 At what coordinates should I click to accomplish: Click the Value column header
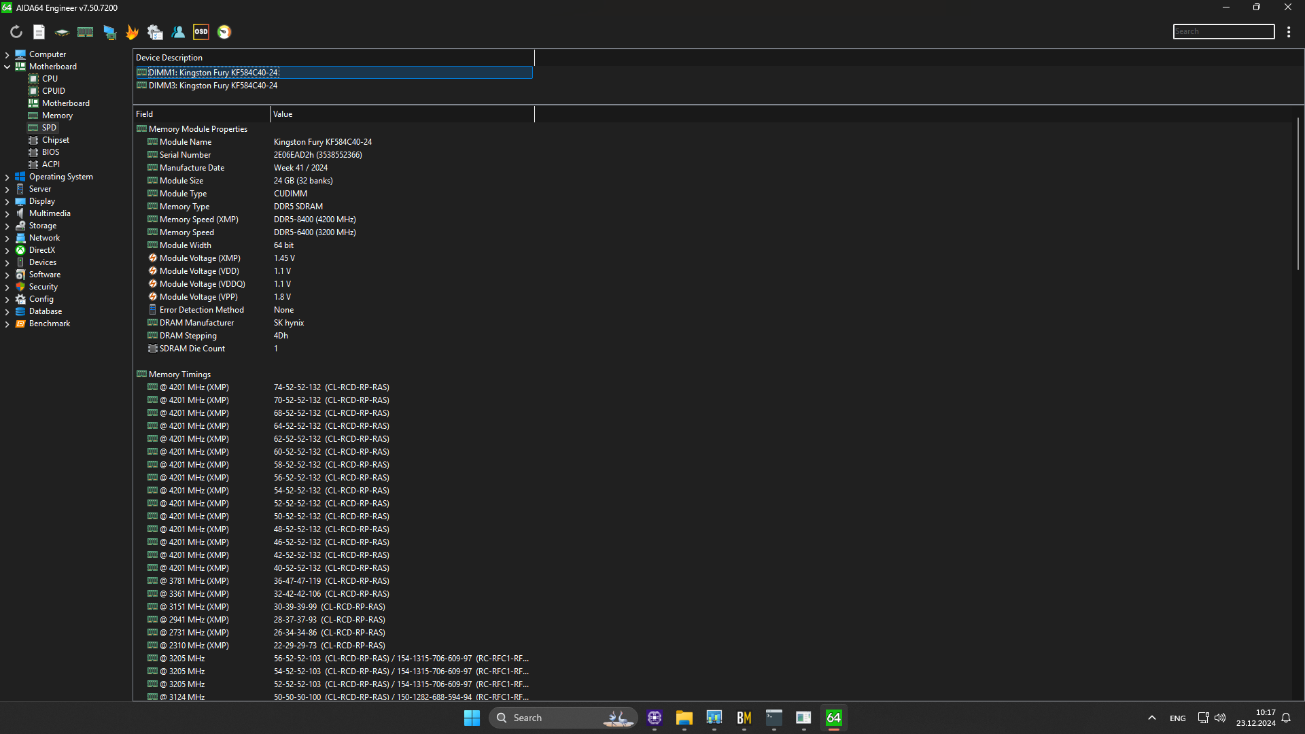pyautogui.click(x=402, y=114)
